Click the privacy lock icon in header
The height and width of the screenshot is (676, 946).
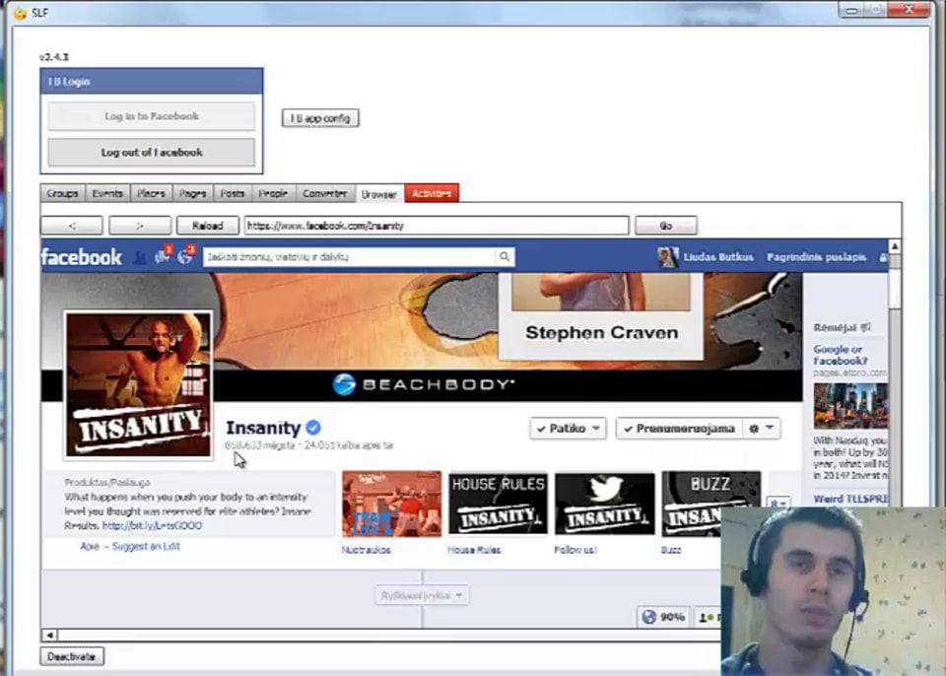coord(883,258)
